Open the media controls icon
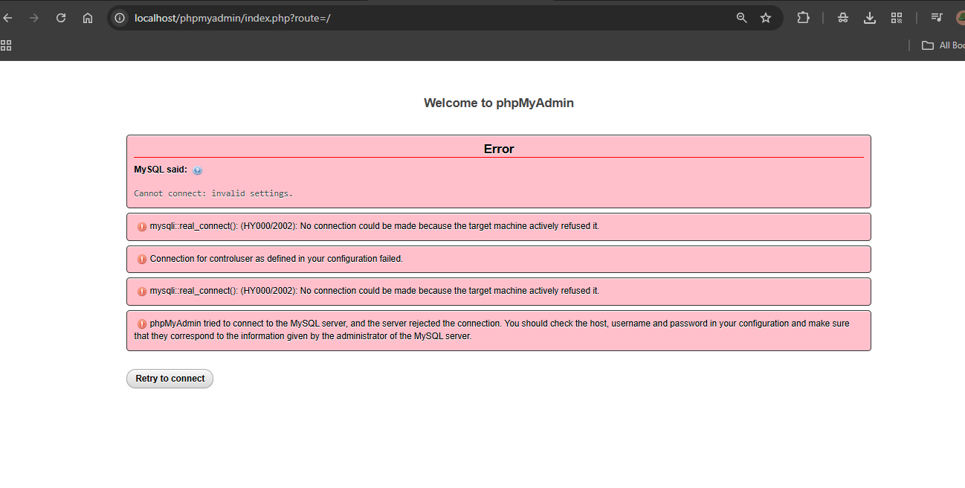The height and width of the screenshot is (488, 965). (x=937, y=18)
